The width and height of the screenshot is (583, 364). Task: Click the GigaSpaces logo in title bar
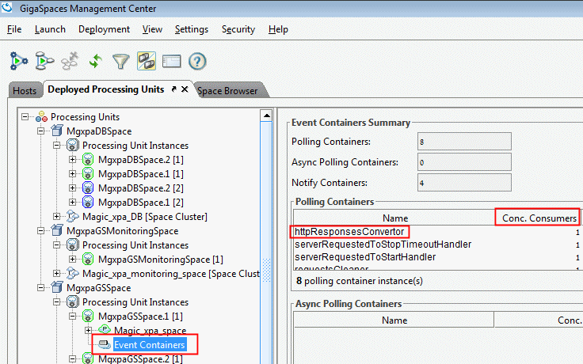click(7, 6)
